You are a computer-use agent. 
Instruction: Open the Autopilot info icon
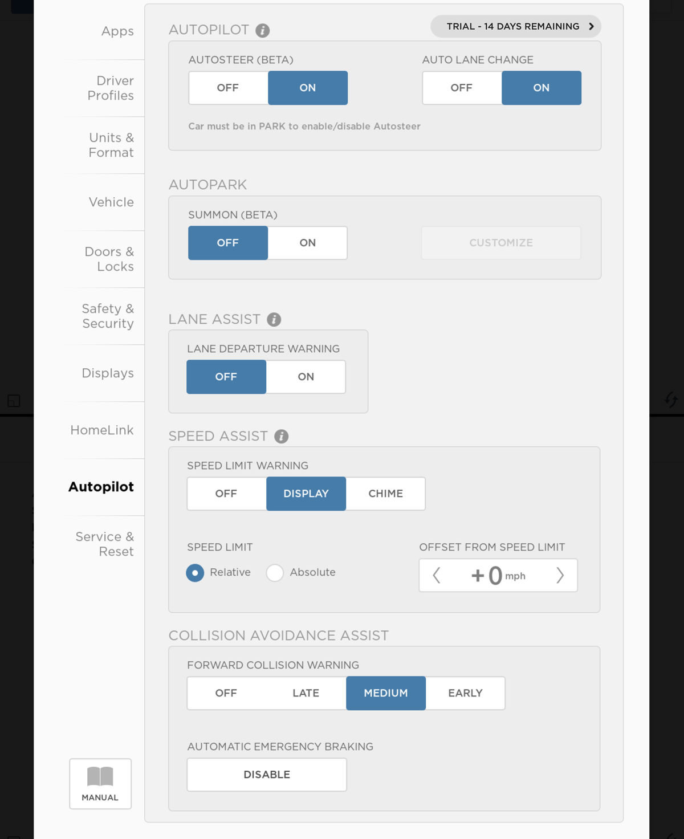(x=262, y=30)
